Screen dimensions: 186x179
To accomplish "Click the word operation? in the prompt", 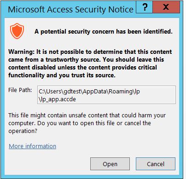I will [23, 131].
